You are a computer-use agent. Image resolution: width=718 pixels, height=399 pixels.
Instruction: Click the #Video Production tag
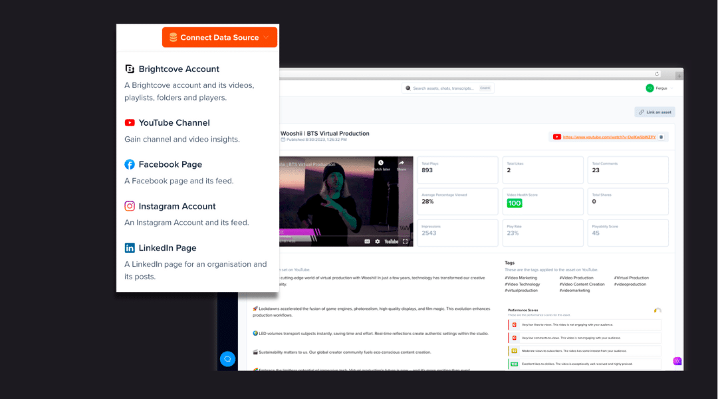[576, 277]
